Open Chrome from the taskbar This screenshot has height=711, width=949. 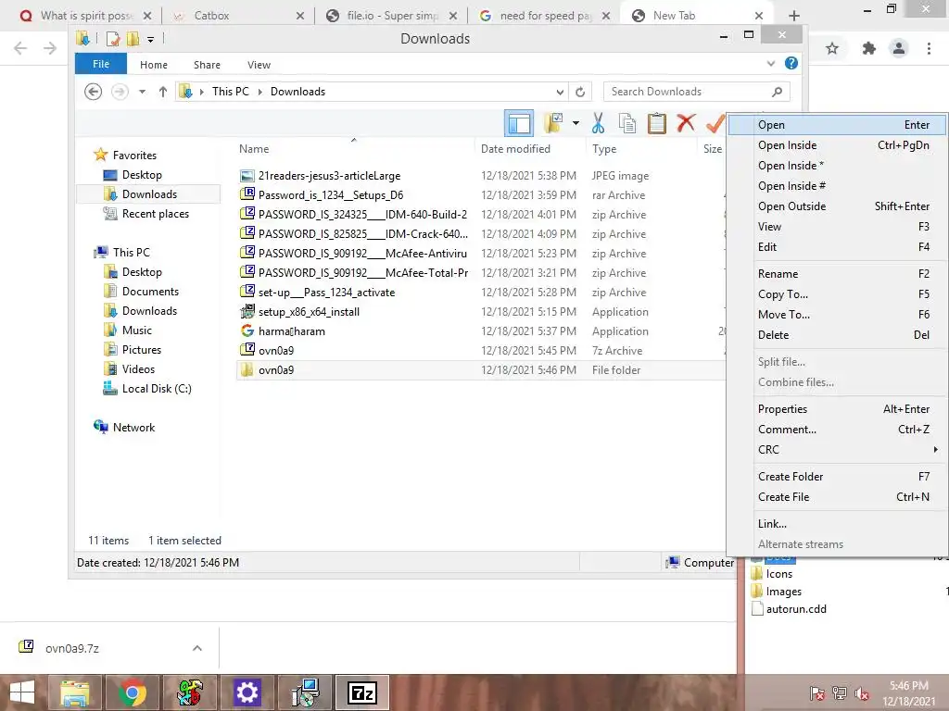[132, 692]
